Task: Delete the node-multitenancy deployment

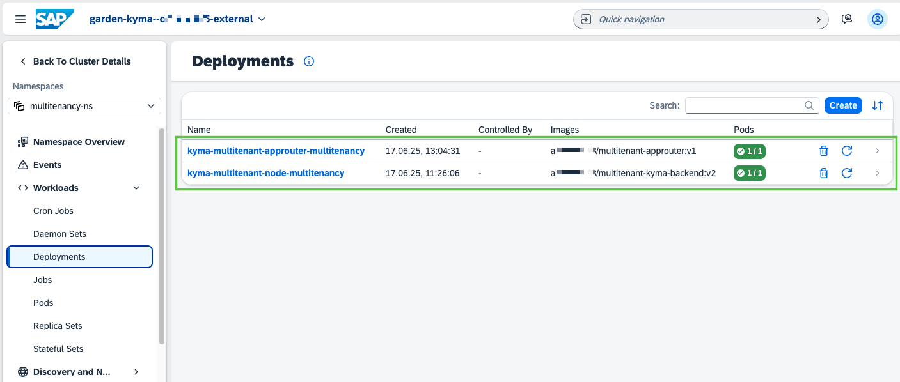Action: 824,173
